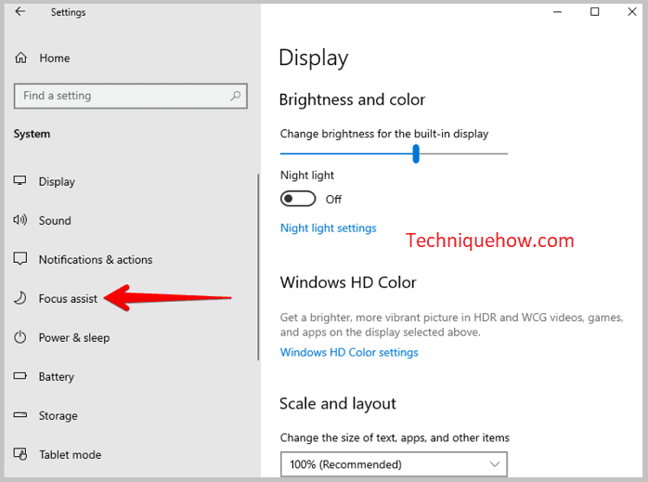
Task: Click the Battery icon
Action: pos(19,376)
